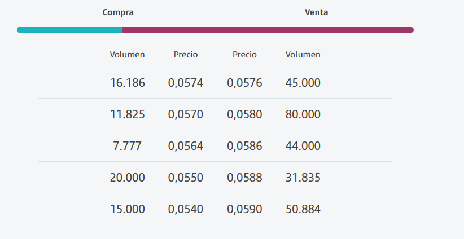Select buy volume 7.777

click(127, 146)
